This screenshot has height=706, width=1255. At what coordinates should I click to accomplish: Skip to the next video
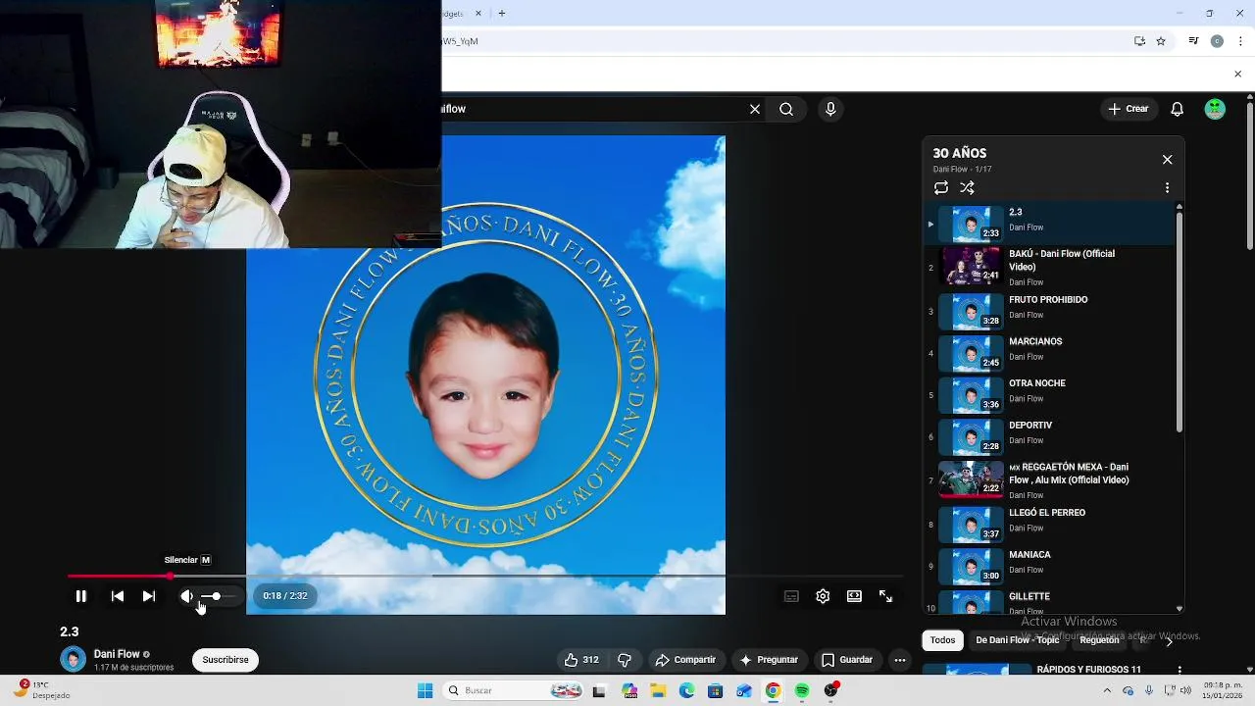pyautogui.click(x=149, y=596)
